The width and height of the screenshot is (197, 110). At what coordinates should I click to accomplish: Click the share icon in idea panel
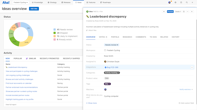(x=184, y=11)
